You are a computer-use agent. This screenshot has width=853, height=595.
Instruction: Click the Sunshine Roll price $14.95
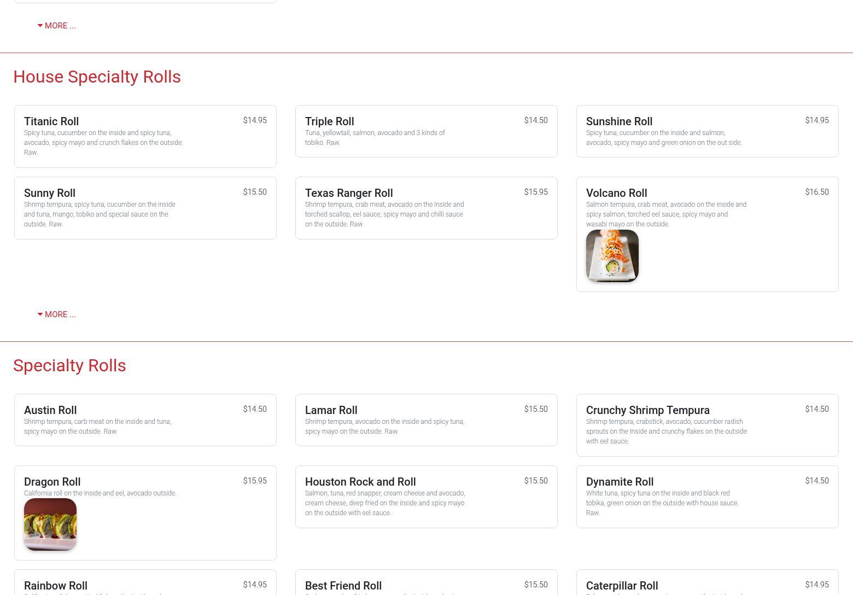coord(817,120)
